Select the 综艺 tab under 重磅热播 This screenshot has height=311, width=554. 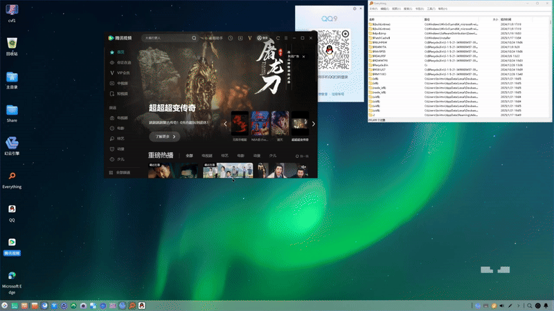(x=224, y=155)
